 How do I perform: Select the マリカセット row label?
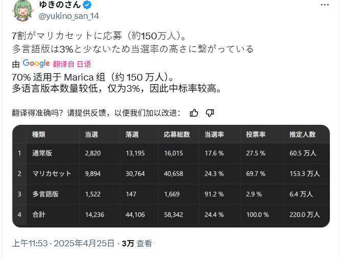tap(51, 173)
